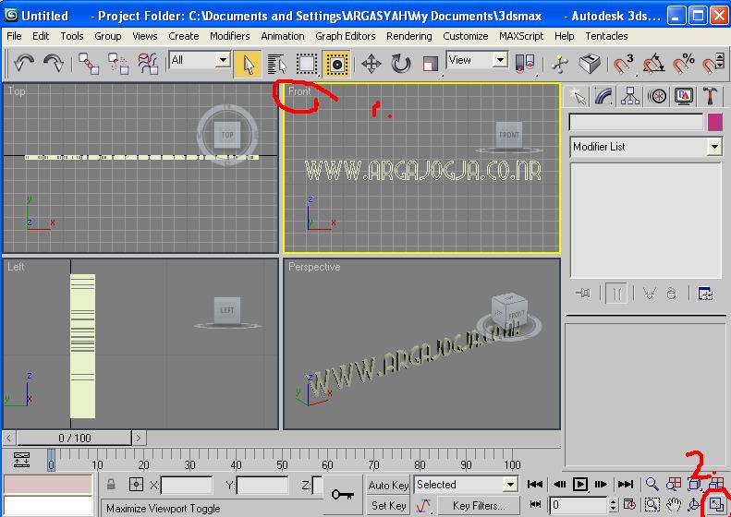Expand the Modifier List dropdown

714,147
